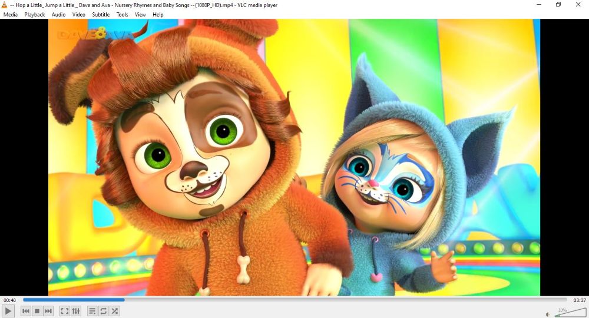The image size is (589, 318).
Task: Open the Video menu
Action: pos(79,15)
